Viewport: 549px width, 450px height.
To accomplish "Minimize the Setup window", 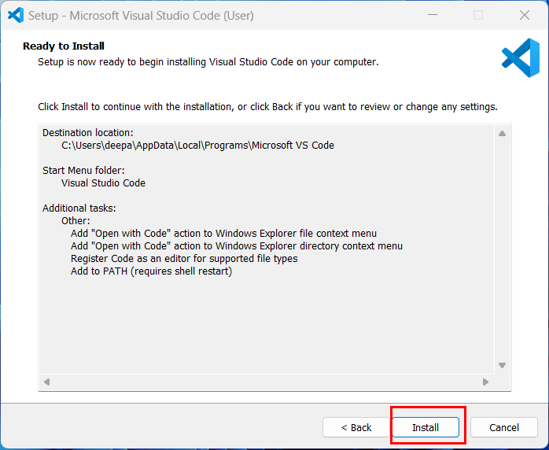I will click(433, 15).
